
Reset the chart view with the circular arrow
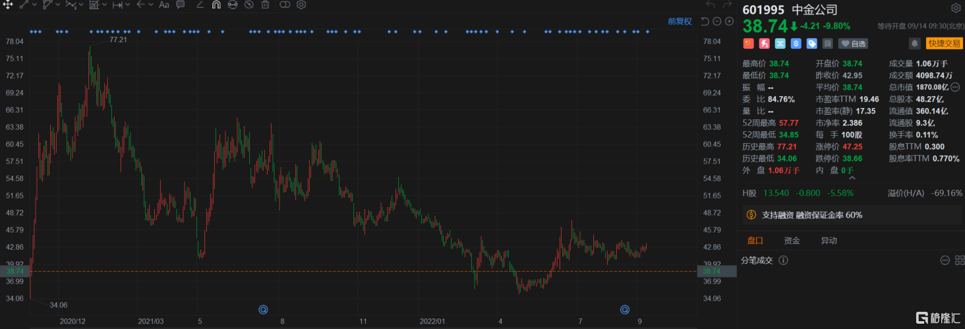pyautogui.click(x=705, y=21)
